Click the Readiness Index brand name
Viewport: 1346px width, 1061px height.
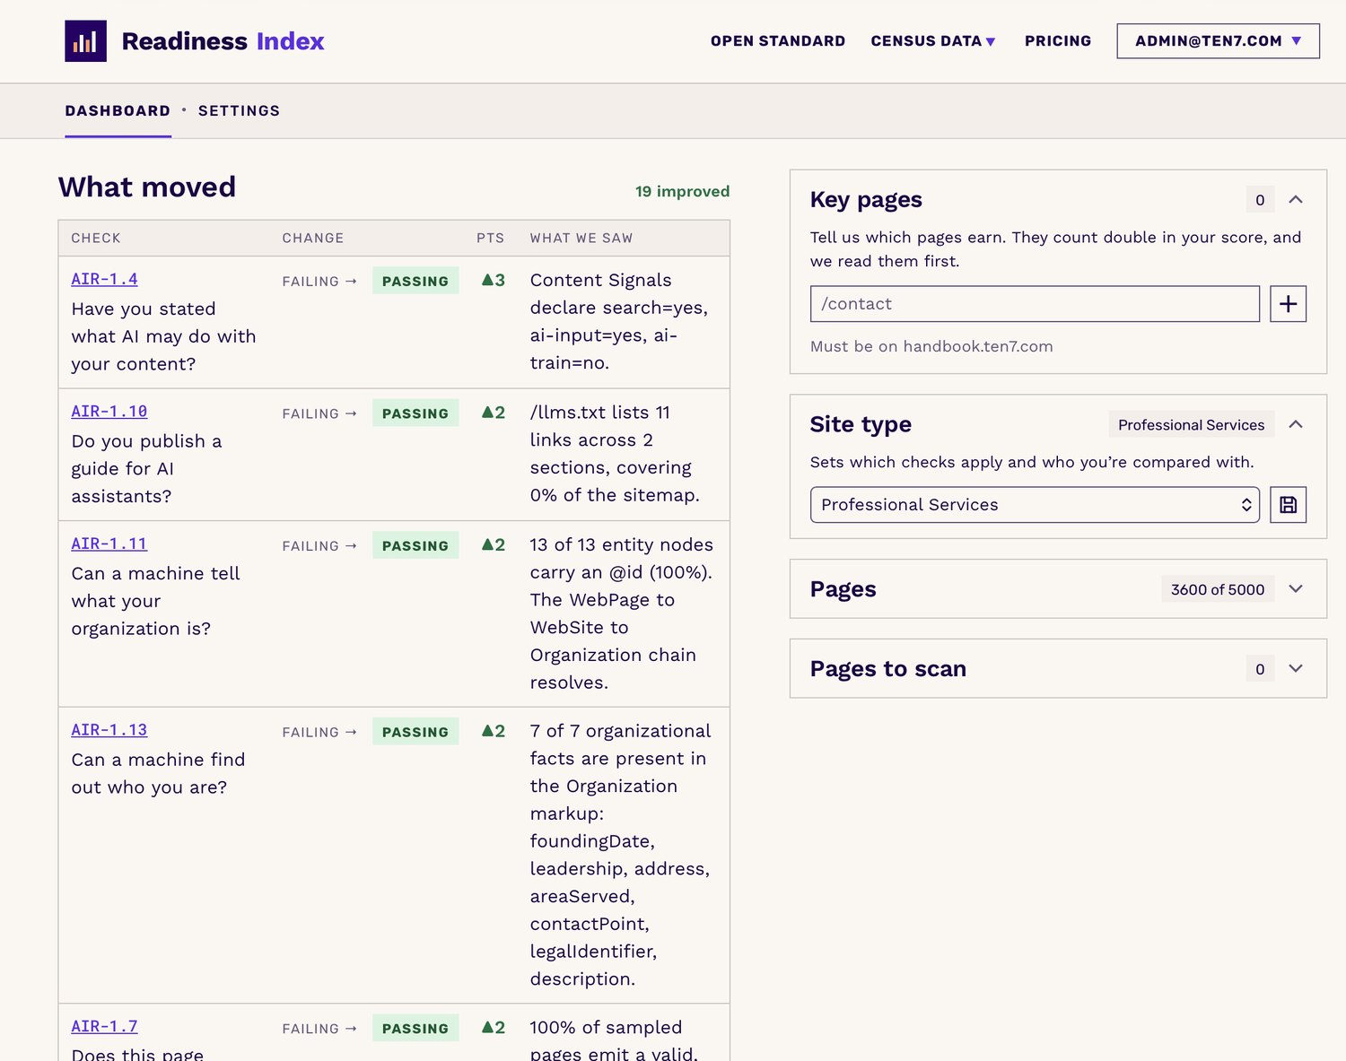(223, 41)
